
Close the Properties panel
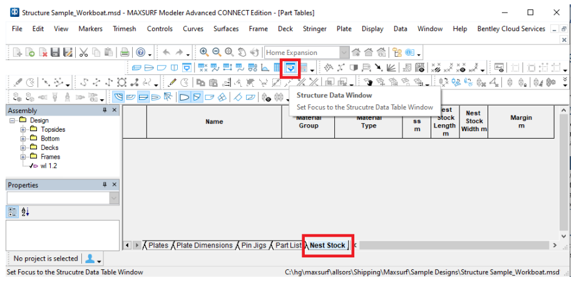coord(115,185)
